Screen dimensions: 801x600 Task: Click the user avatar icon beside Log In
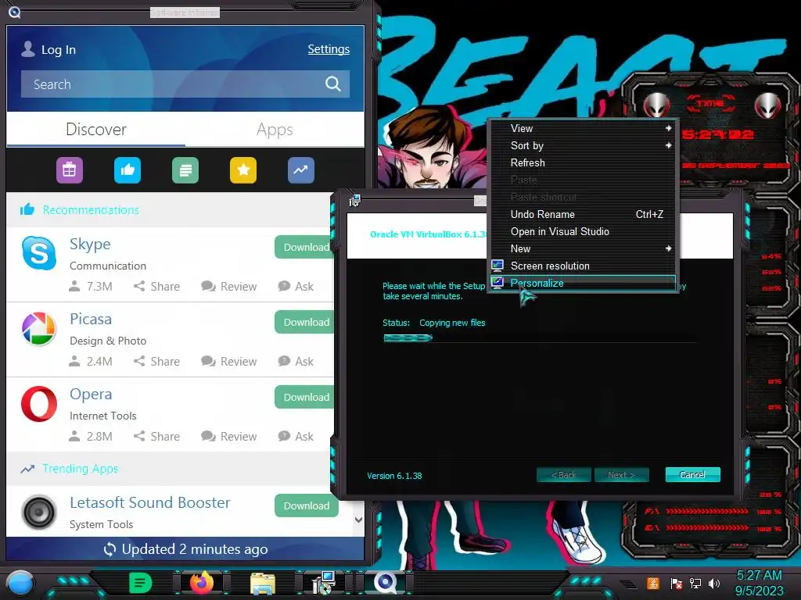pos(28,49)
